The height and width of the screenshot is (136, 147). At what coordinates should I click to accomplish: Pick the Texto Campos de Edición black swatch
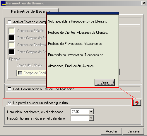pos(11,38)
